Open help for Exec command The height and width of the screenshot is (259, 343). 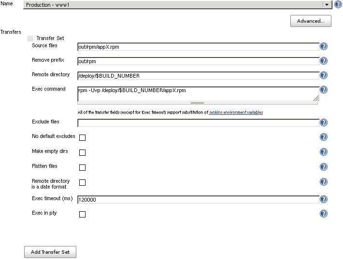pyautogui.click(x=324, y=90)
